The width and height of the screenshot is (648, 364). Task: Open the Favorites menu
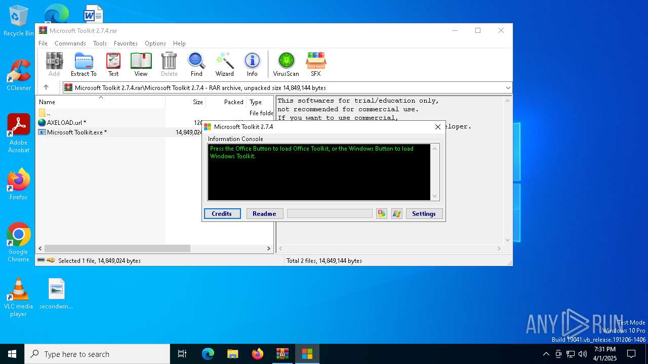[126, 43]
